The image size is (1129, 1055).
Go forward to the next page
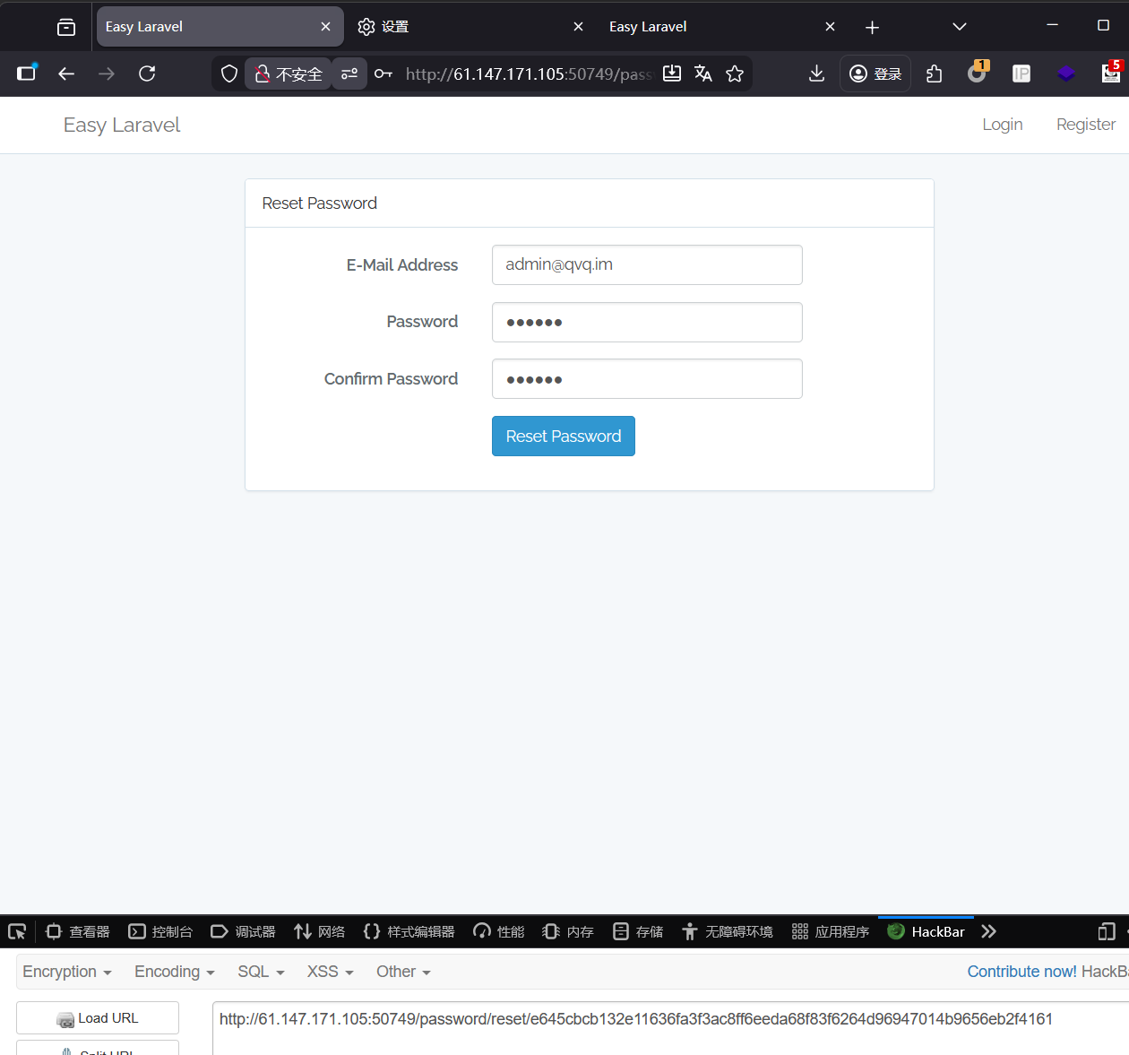pyautogui.click(x=107, y=74)
